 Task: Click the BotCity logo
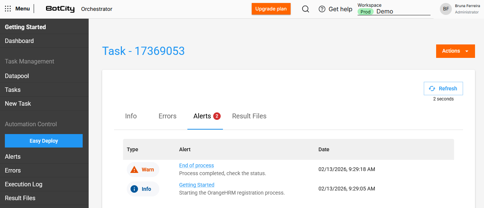[x=60, y=9]
